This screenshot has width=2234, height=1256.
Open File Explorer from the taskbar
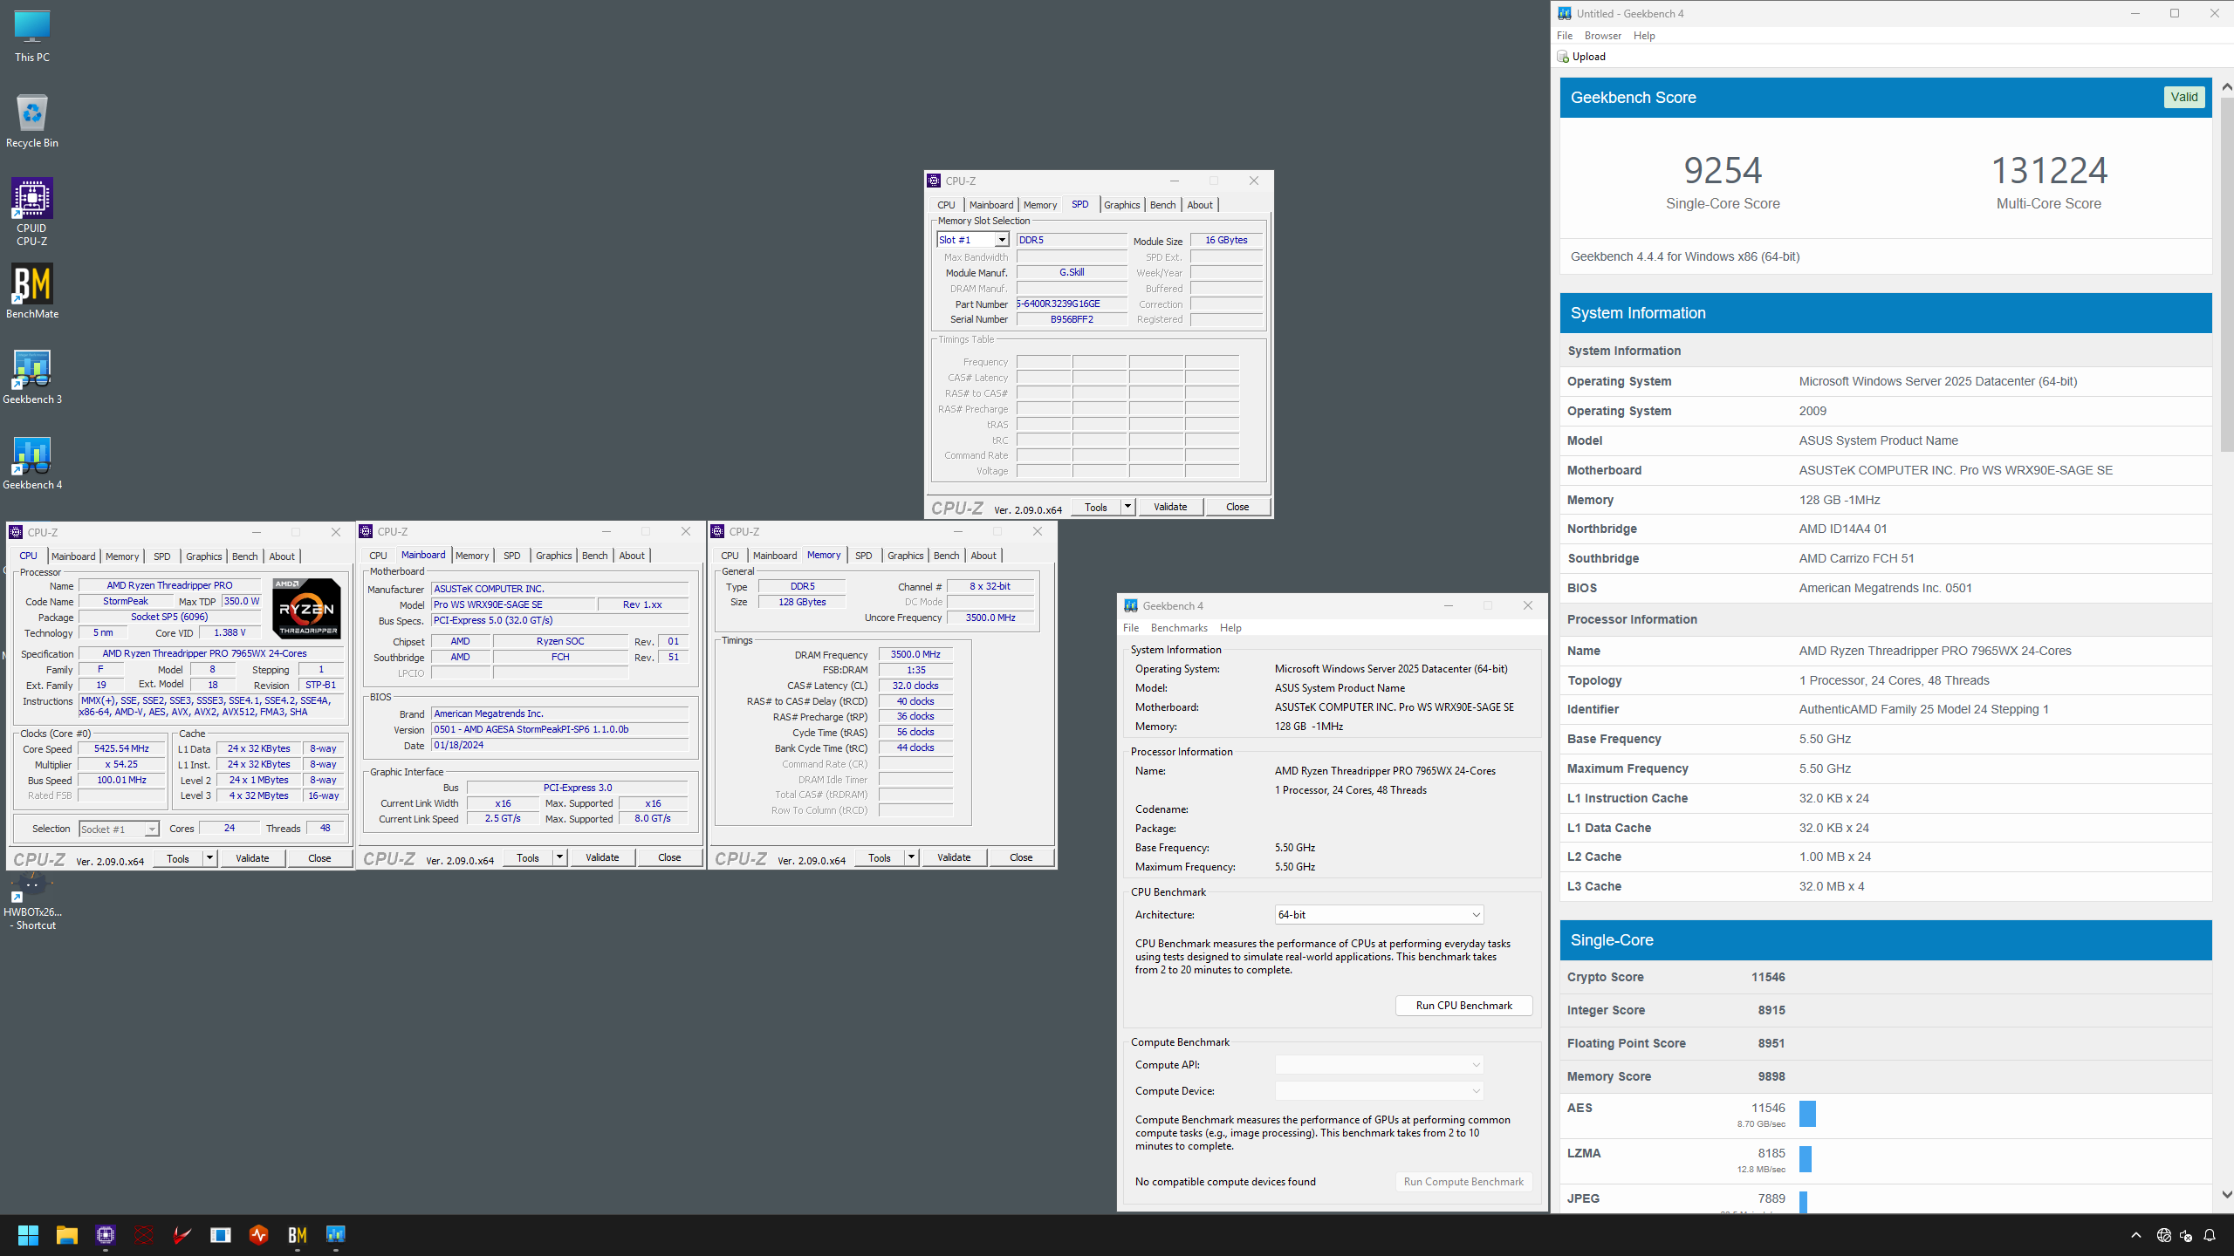coord(66,1235)
